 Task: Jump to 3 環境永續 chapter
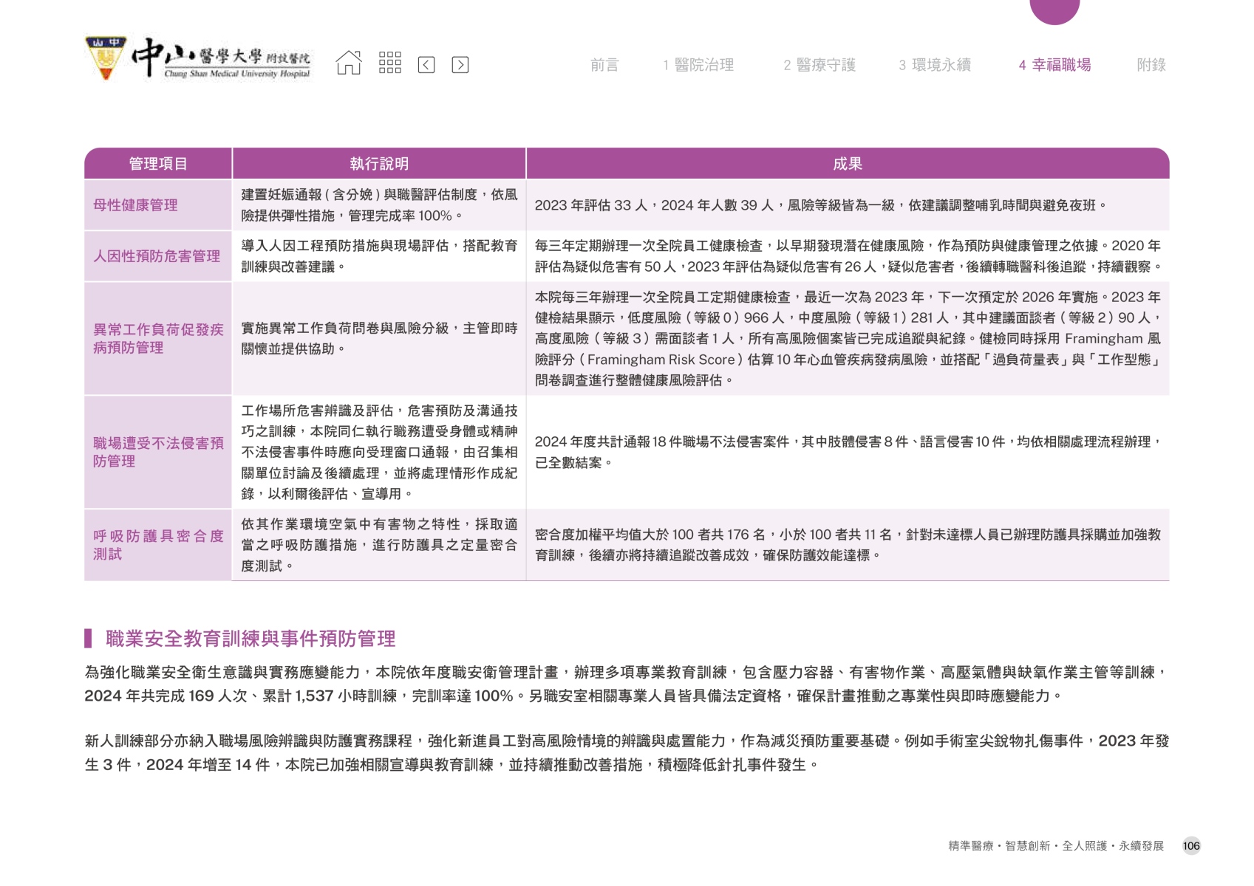point(935,65)
